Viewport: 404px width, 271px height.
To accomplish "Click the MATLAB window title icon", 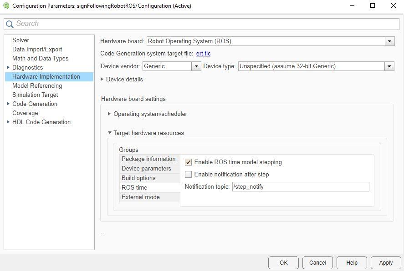I will (6, 6).
